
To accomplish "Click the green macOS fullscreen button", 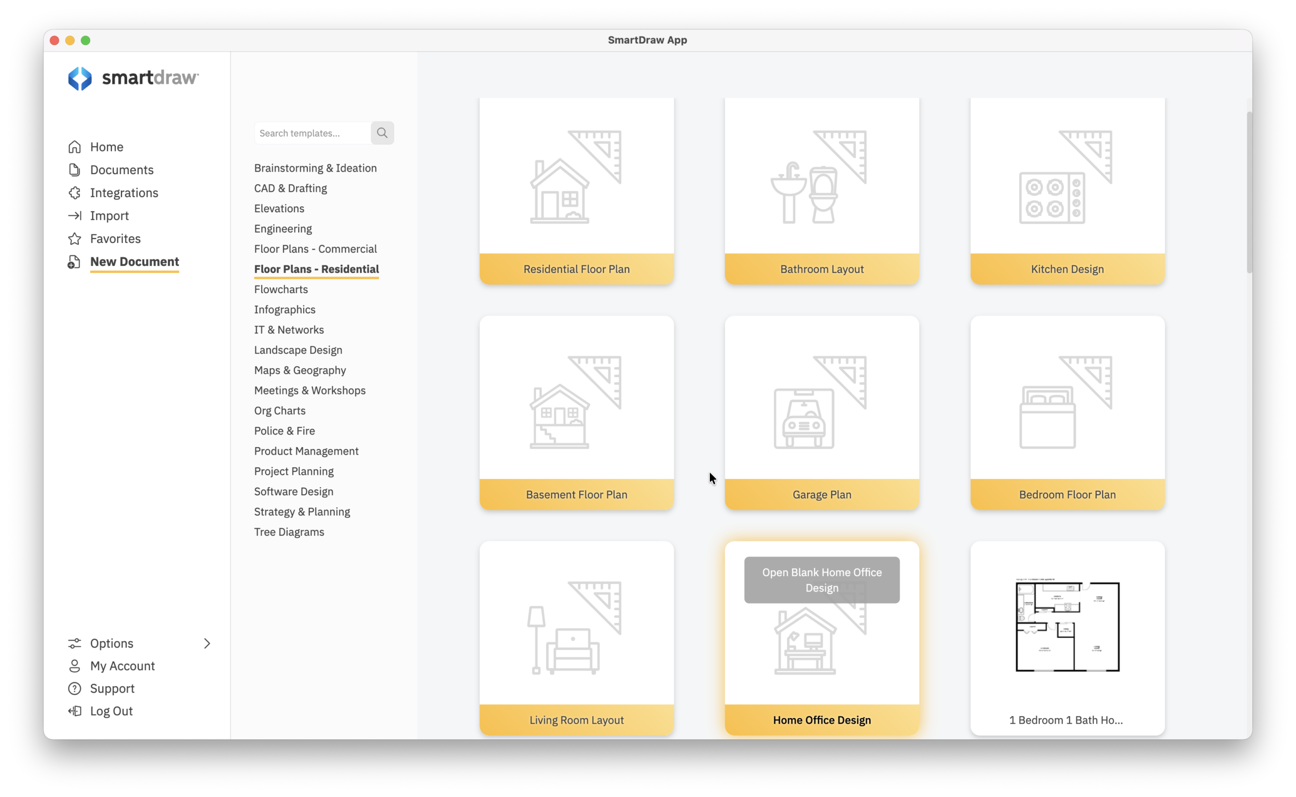I will pos(86,40).
